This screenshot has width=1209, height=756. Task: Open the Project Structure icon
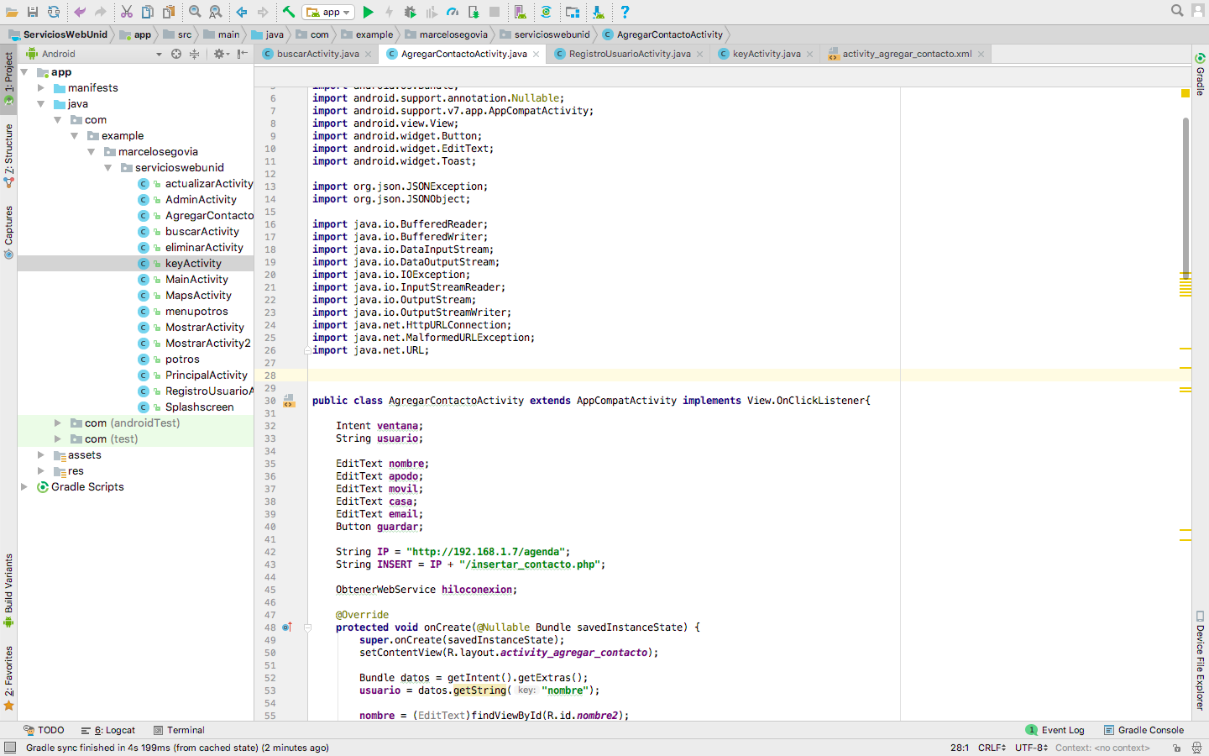pos(573,12)
